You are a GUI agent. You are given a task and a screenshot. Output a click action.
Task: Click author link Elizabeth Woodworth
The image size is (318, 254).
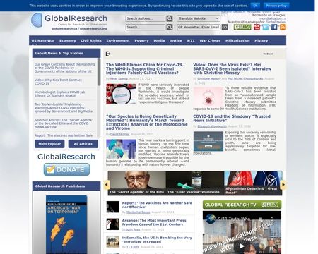212,126
